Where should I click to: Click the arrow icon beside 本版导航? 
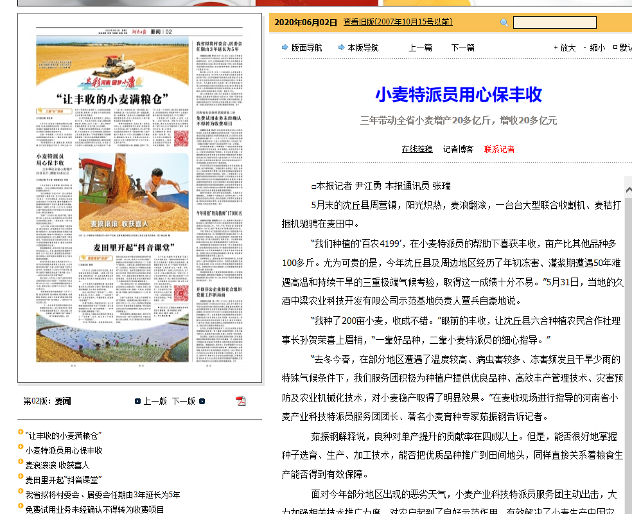[342, 48]
